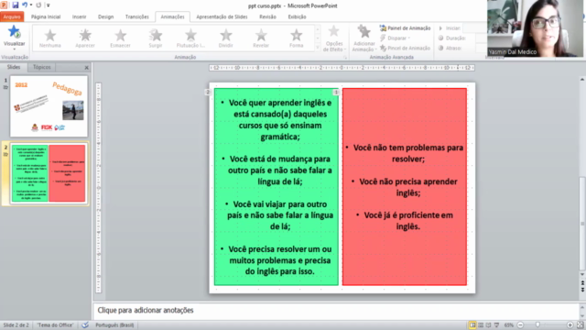
Task: Select the Nenhuma animation effect
Action: (x=50, y=38)
